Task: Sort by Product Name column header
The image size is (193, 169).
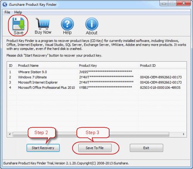Action: pos(47,66)
